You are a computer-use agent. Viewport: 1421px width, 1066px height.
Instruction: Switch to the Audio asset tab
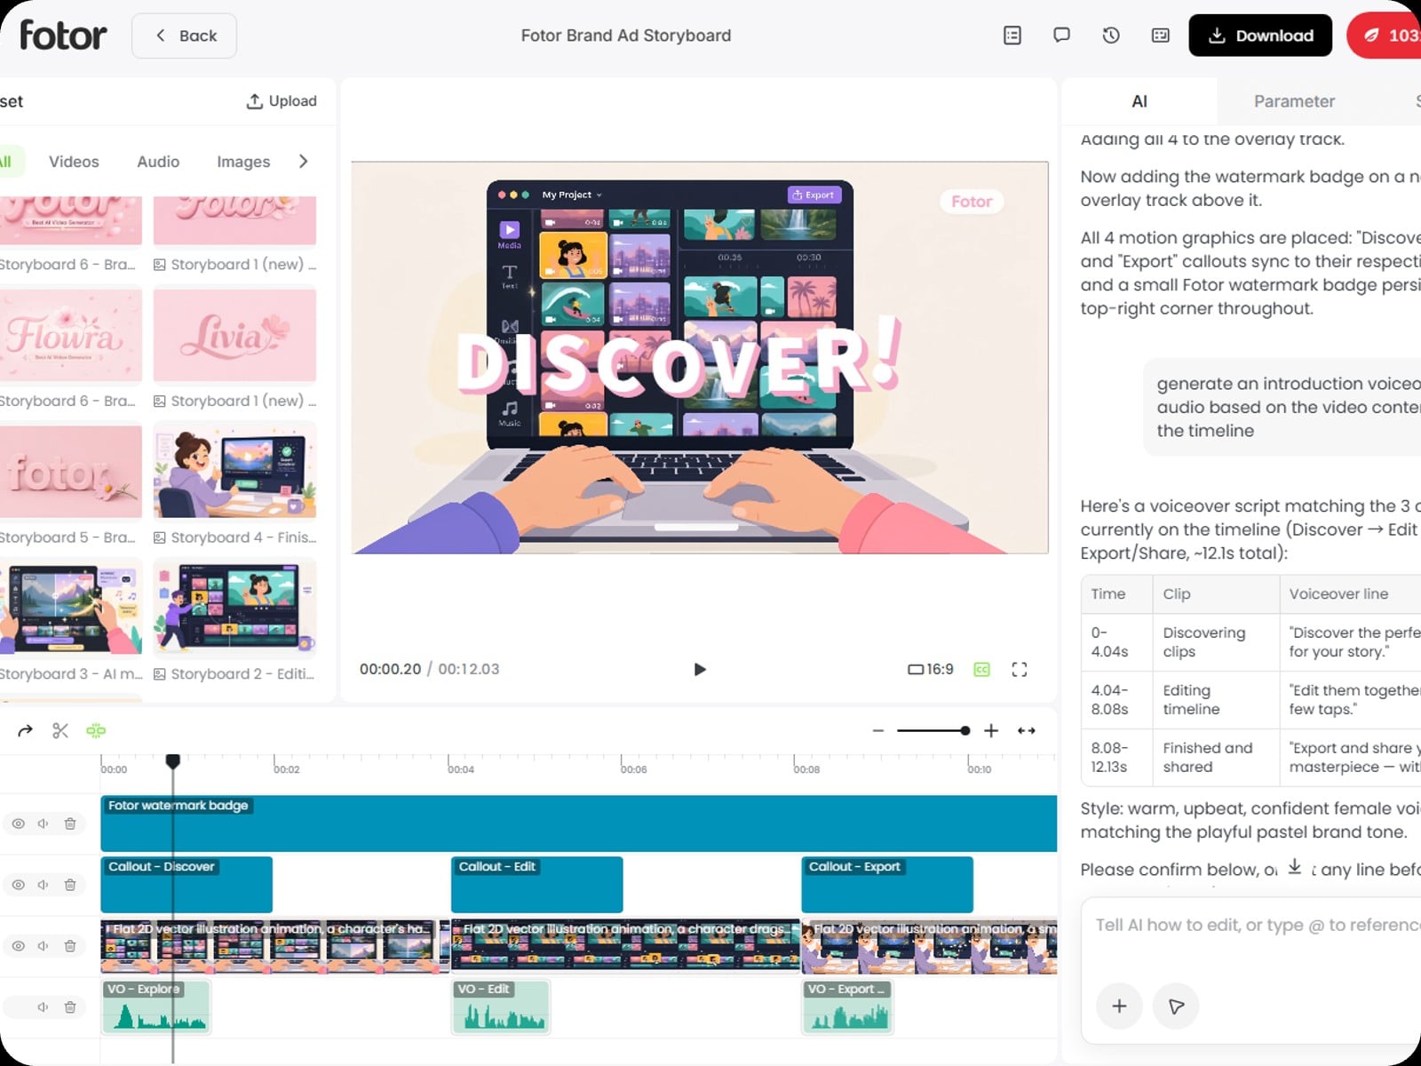158,162
